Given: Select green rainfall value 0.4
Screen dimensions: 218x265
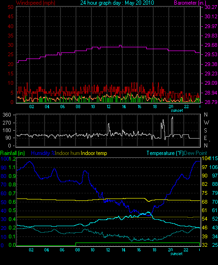Looking at the screenshot, I should (12, 220).
